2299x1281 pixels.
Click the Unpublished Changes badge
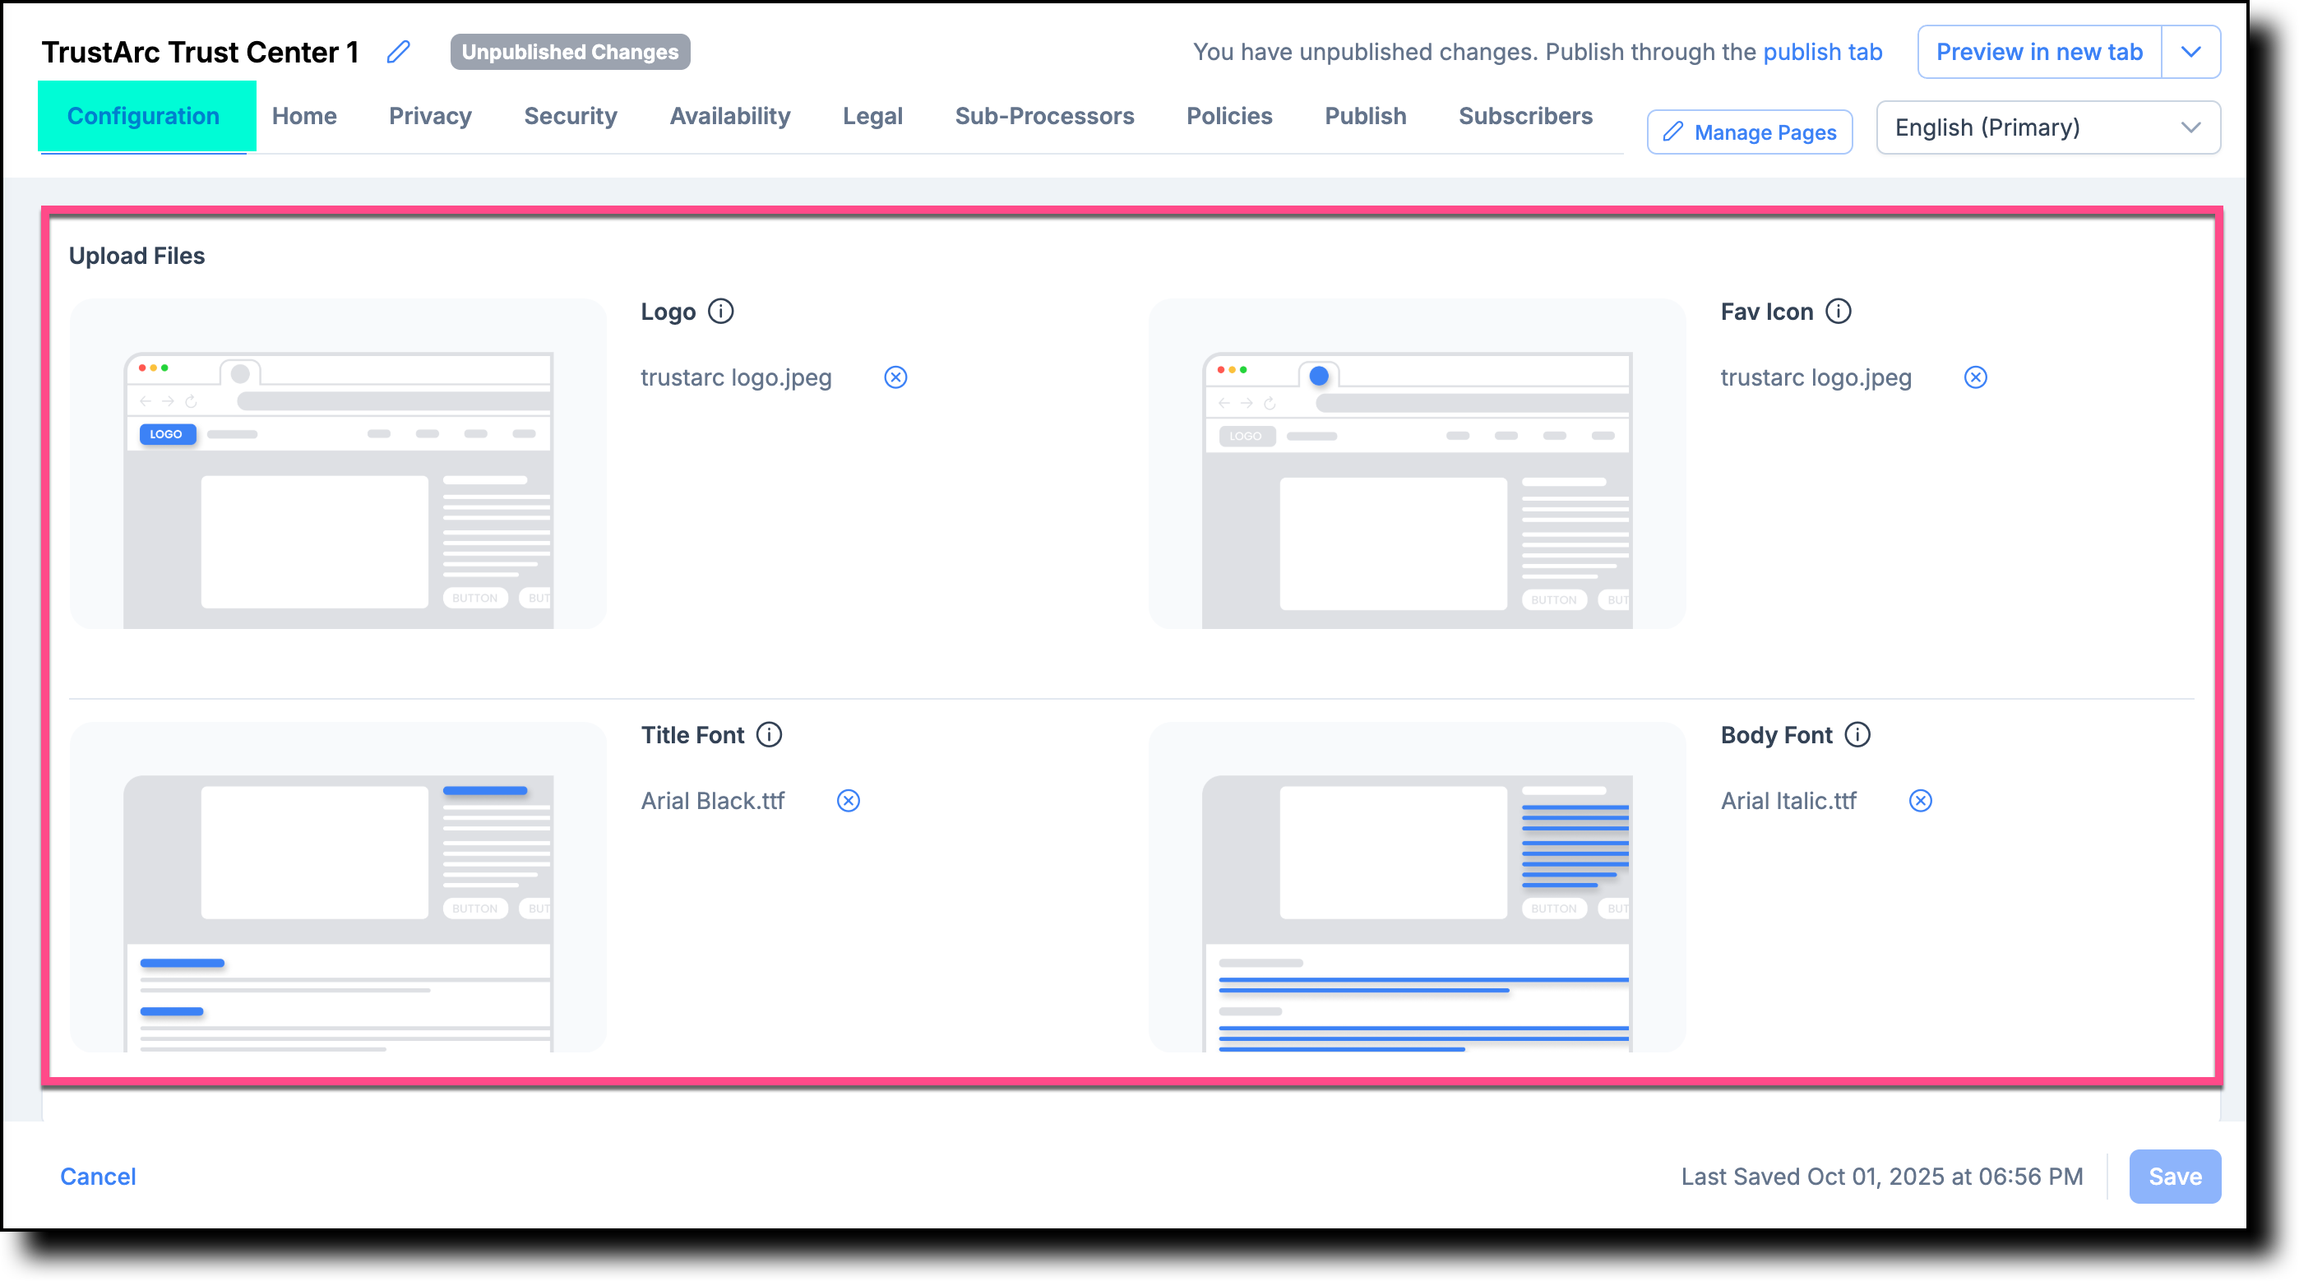(569, 52)
